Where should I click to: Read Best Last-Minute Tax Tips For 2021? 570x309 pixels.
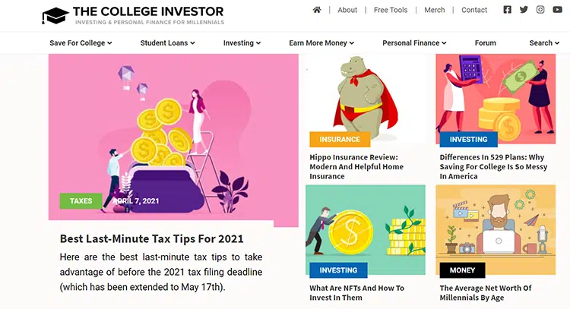click(151, 239)
